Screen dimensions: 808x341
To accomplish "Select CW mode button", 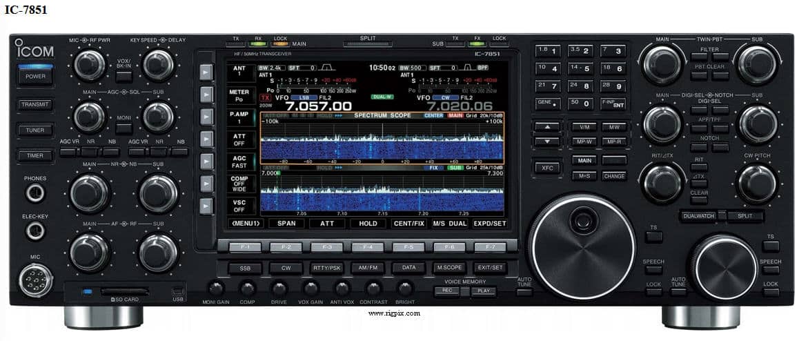I will tap(286, 267).
